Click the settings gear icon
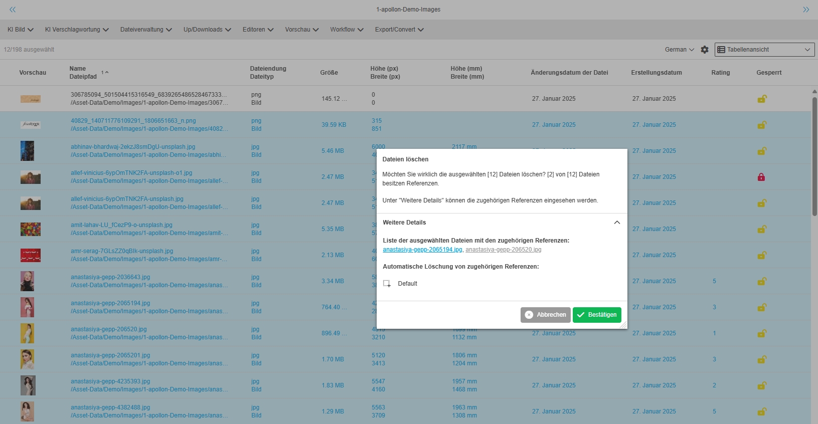 pyautogui.click(x=705, y=50)
